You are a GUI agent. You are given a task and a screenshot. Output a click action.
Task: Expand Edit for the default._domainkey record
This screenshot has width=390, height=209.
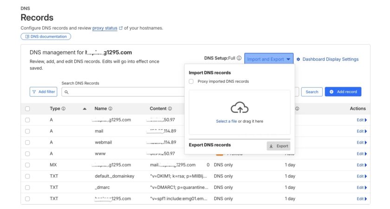click(x=362, y=176)
